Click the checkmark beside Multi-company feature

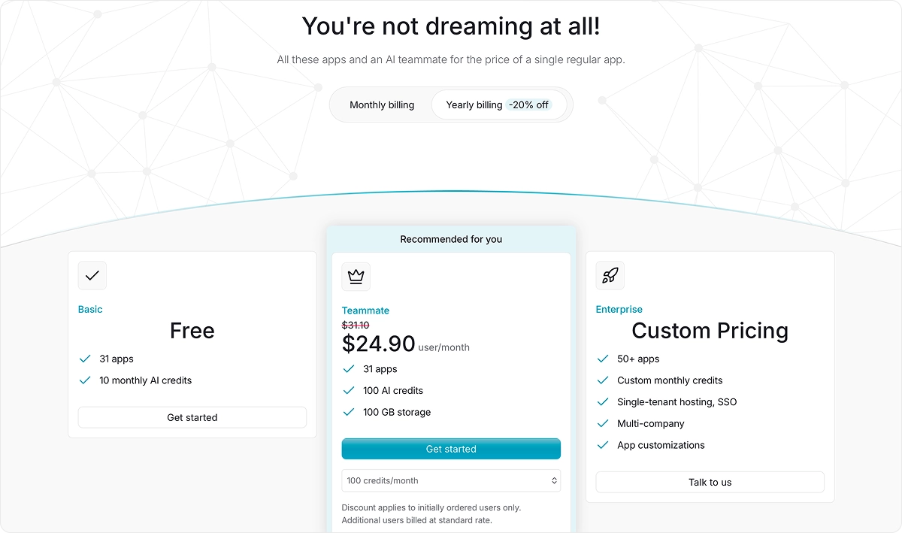(x=602, y=423)
